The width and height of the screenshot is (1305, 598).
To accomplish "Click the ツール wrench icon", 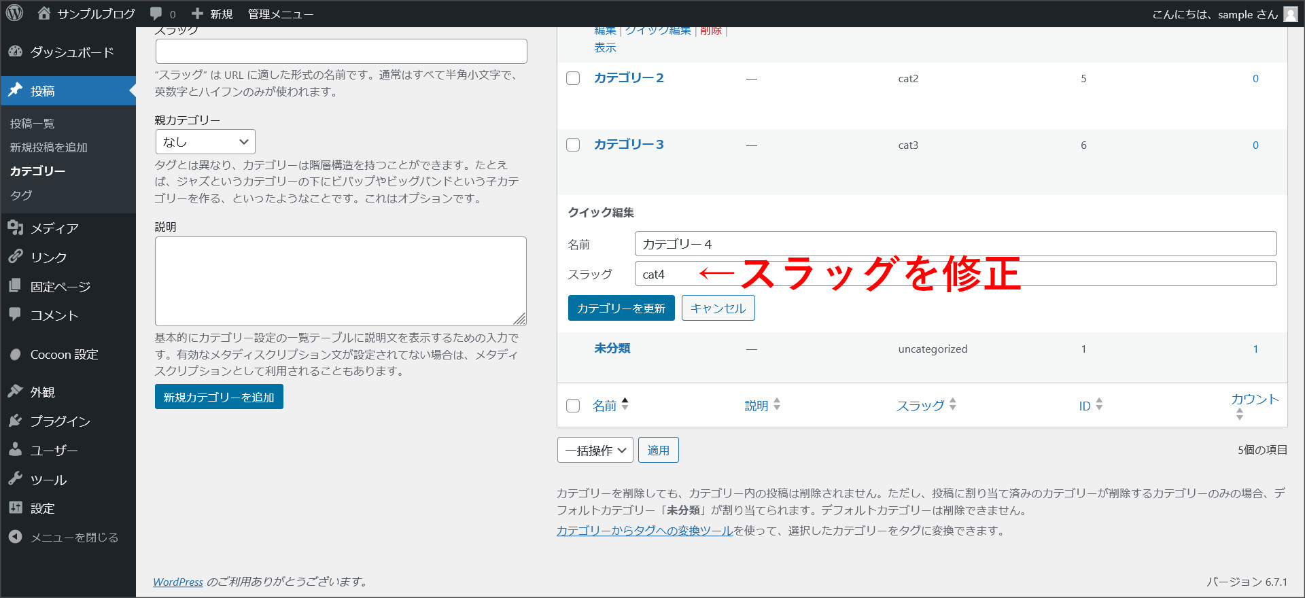I will [16, 479].
